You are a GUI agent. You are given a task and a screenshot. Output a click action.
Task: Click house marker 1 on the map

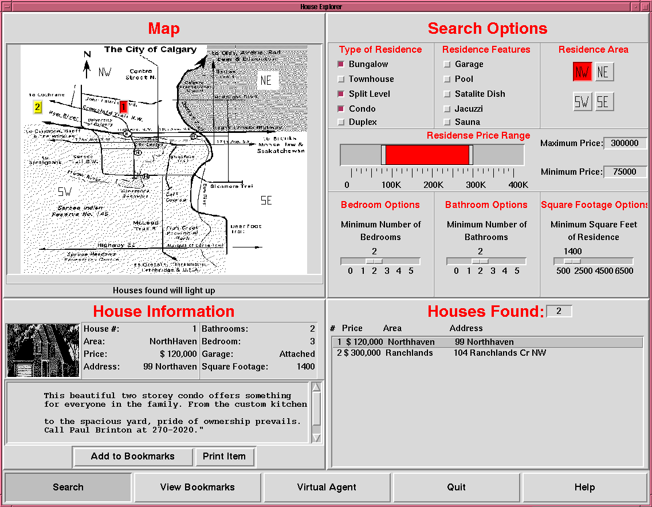(123, 107)
